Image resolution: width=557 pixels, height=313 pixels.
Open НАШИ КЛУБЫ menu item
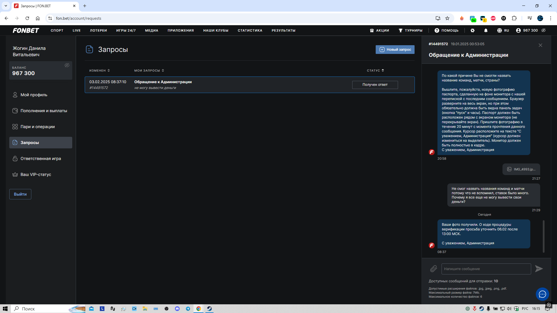click(216, 30)
